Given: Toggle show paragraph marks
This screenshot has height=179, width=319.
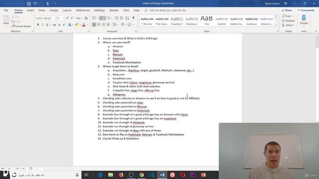Looking at the screenshot, I should point(134,18).
